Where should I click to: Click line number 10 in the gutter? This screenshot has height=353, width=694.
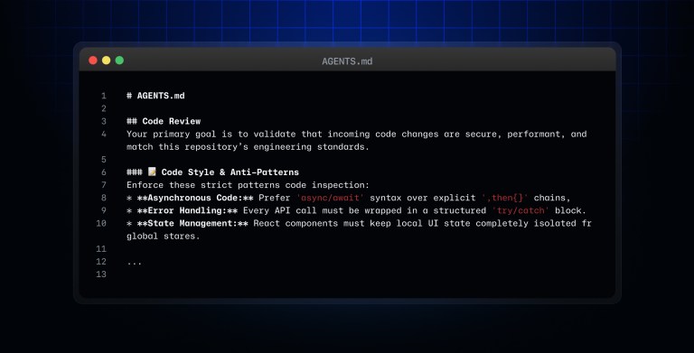pyautogui.click(x=101, y=223)
